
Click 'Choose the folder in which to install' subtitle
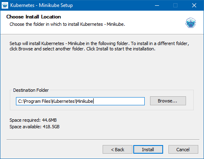coord(67,24)
